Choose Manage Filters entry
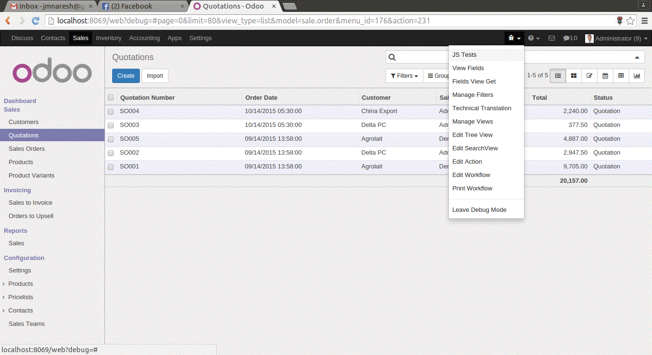Viewport: 652px width, 355px height. coord(486,95)
